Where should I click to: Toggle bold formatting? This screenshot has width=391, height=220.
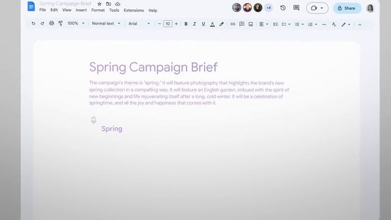(x=186, y=24)
